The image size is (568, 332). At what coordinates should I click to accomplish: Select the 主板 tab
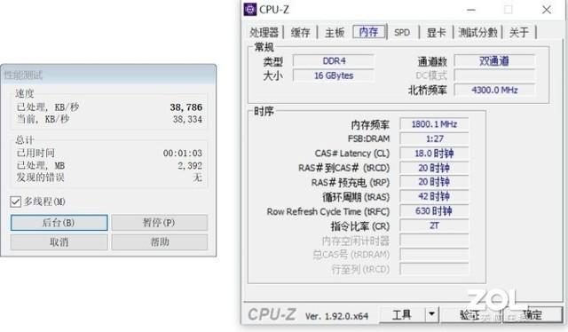pyautogui.click(x=335, y=32)
